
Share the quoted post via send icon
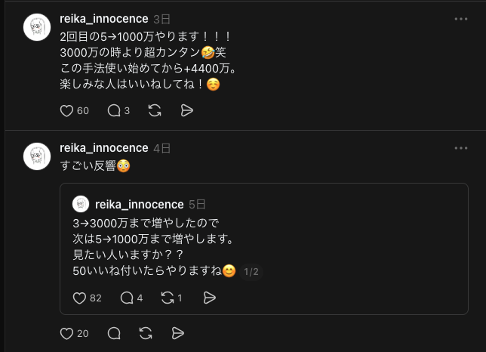(x=210, y=298)
